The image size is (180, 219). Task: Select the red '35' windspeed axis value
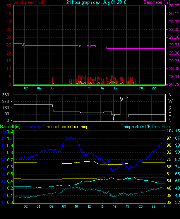[x=9, y=29]
